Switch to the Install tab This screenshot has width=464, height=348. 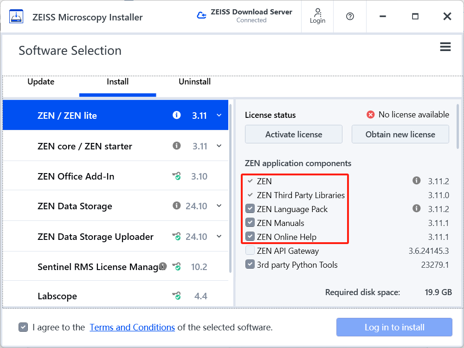[x=117, y=82]
